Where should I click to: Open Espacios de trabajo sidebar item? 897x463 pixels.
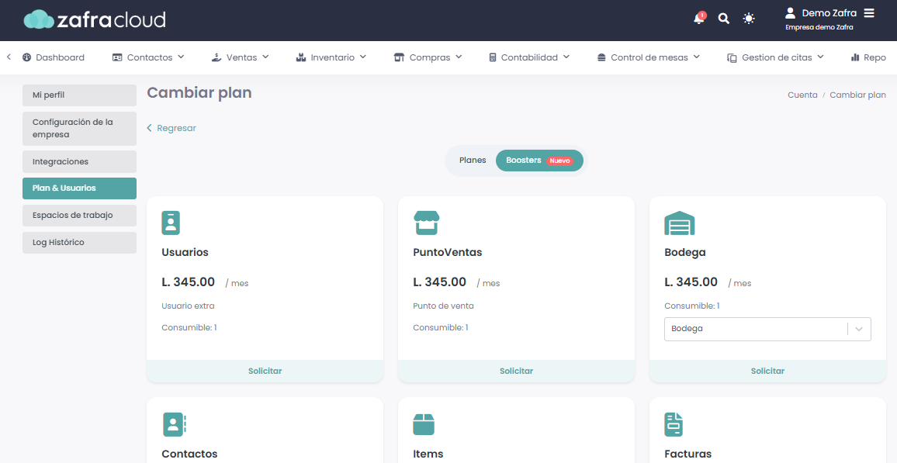[x=79, y=216]
